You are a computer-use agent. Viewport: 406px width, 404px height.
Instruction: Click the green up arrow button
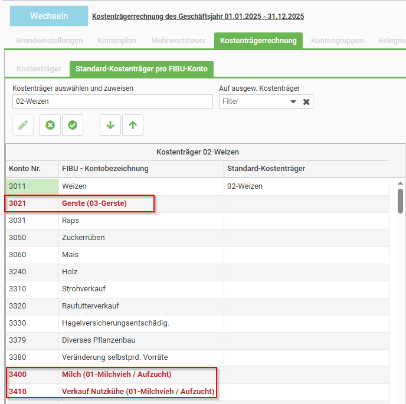(133, 125)
